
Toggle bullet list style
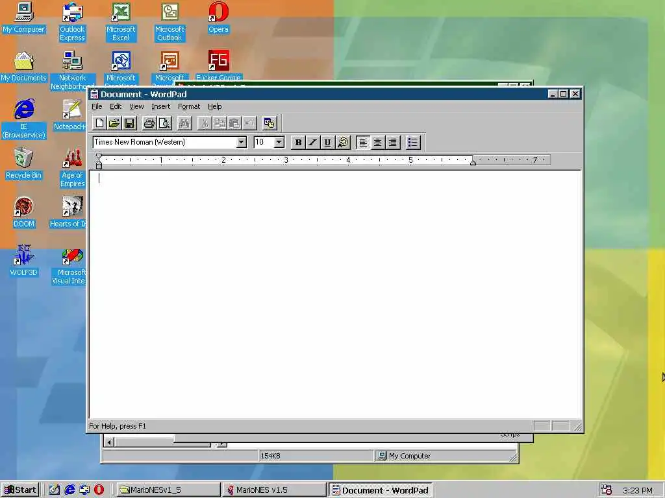click(x=412, y=142)
